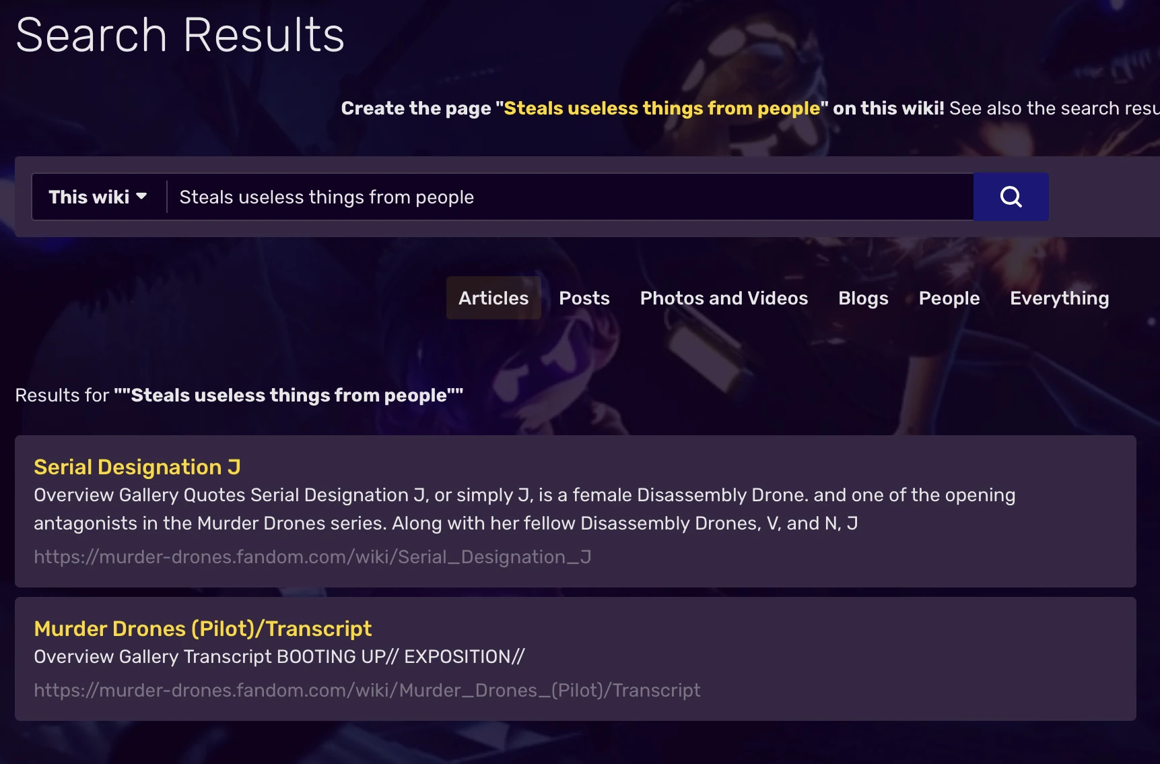Select the Articles tab
1160x764 pixels.
(x=493, y=298)
